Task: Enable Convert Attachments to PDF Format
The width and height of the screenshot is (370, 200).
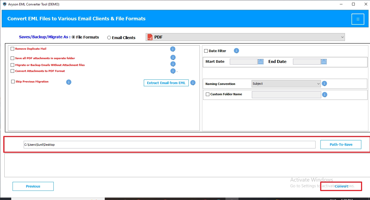Action: coord(12,71)
